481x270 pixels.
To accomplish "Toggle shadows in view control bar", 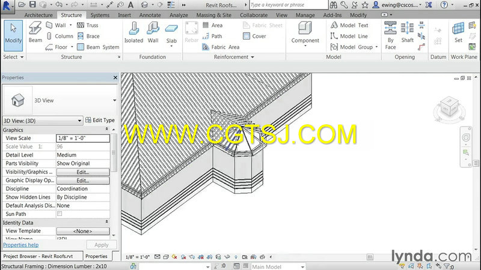I will point(183,257).
